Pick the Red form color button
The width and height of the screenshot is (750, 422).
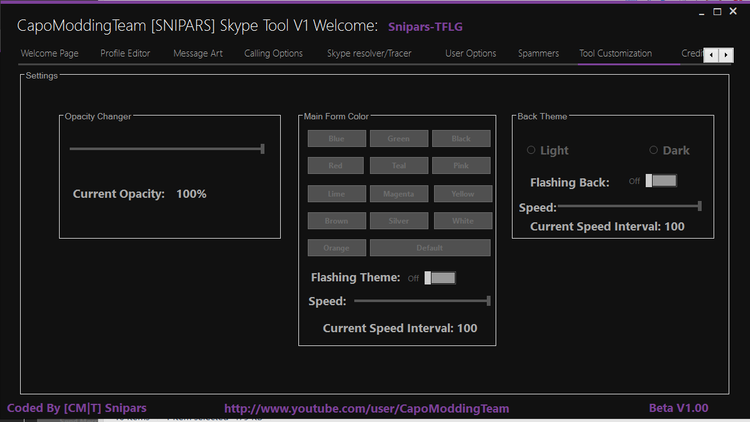335,166
